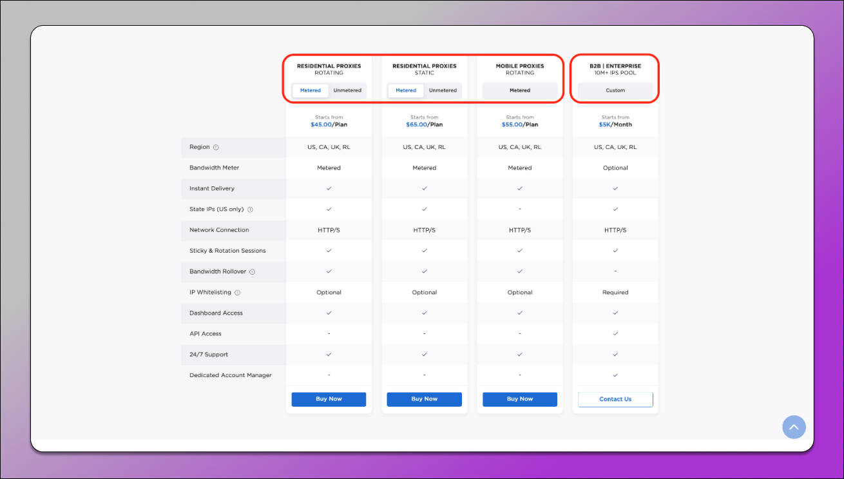Click the $5K/Month starting price

pos(615,124)
